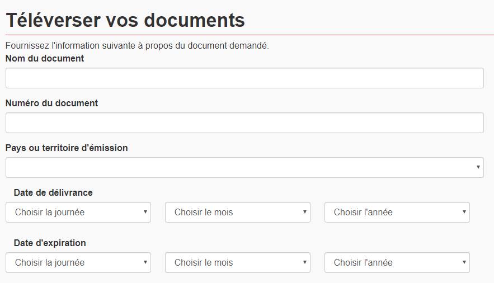Expand the country list using its arrow
The image size is (494, 283).
coord(478,167)
